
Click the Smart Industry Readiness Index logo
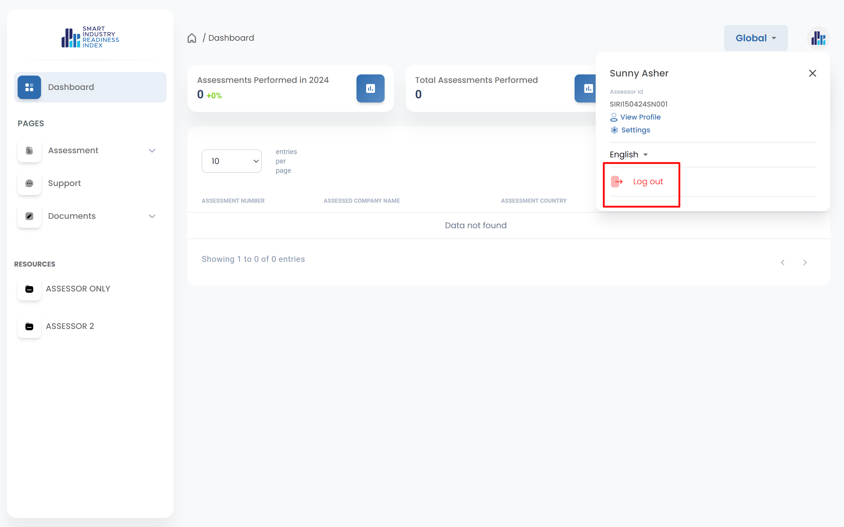(x=90, y=37)
